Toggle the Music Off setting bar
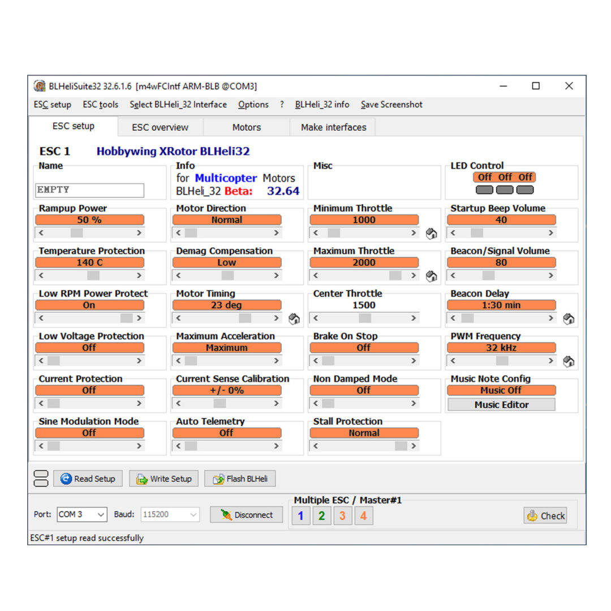Viewport: 611px width, 611px height. [x=501, y=390]
